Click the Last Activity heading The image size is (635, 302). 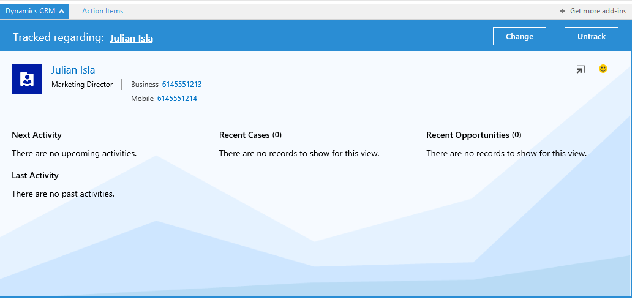coord(35,175)
